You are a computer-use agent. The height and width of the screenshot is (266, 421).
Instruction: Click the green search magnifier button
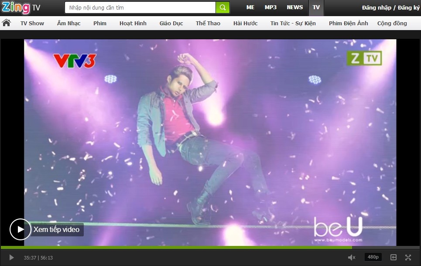(x=222, y=7)
